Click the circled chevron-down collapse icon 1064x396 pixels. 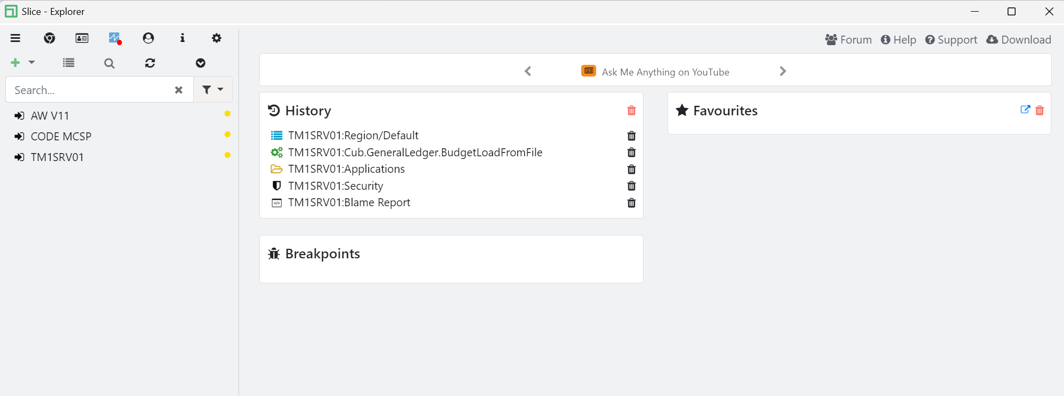tap(201, 63)
